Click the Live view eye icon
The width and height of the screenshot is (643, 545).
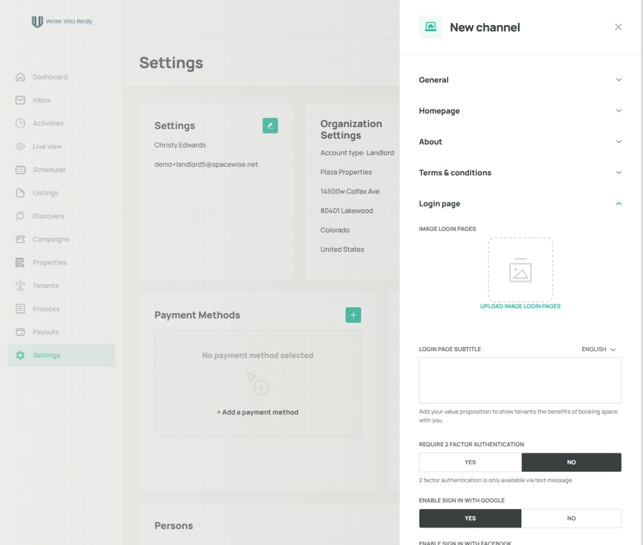[x=20, y=146]
